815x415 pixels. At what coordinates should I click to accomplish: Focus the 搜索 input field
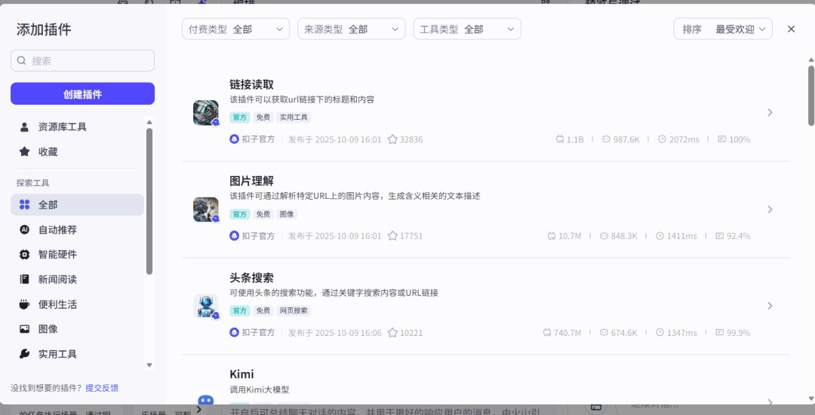(83, 61)
